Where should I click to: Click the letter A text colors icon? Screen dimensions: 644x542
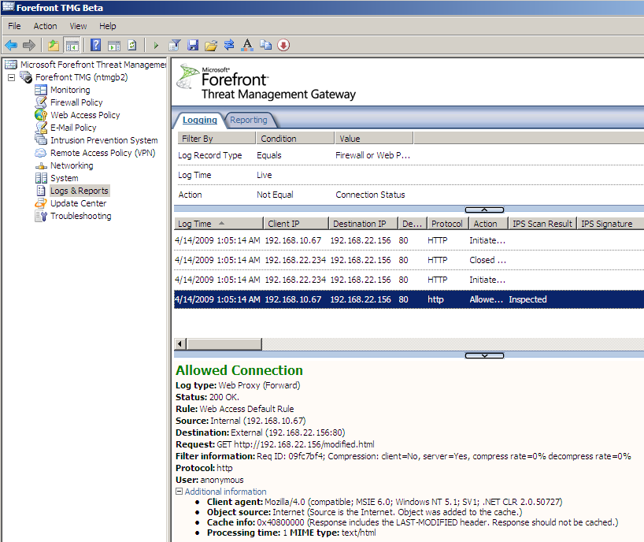[x=247, y=45]
